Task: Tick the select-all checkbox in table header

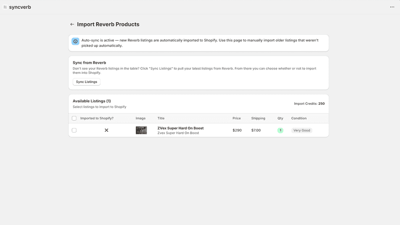Action: tap(74, 118)
